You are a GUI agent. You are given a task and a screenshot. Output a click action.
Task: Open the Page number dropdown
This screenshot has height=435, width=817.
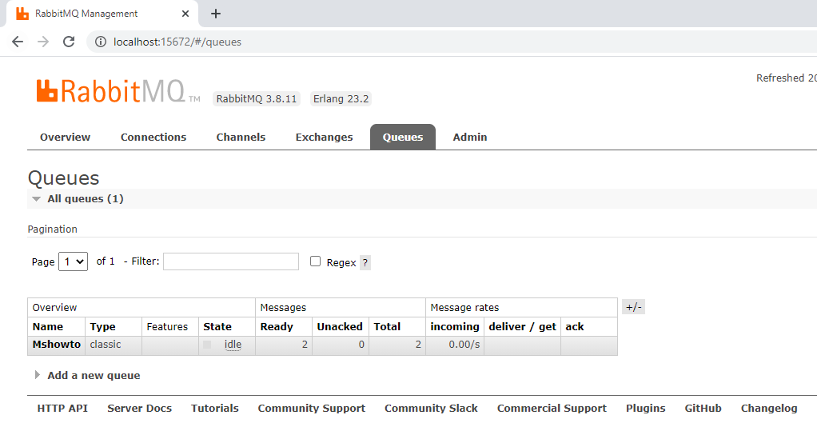pos(73,261)
